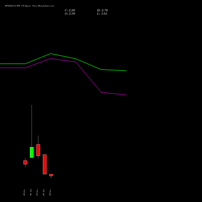This screenshot has height=202, width=202.
Task: Click the "06" date axis label
Action: pyautogui.click(x=31, y=192)
